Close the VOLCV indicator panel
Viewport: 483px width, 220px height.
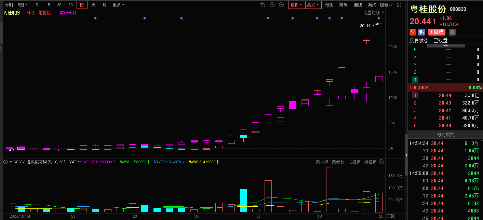(x=381, y=162)
